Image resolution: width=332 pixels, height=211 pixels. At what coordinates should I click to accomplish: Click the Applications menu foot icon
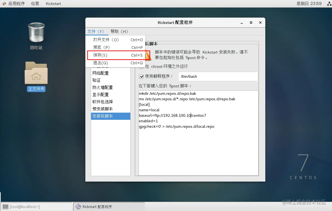tap(4, 4)
